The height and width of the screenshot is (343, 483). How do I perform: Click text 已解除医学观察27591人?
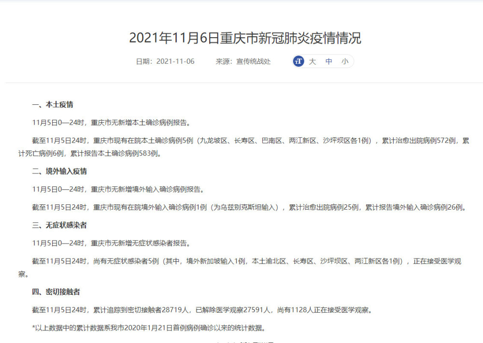(233, 310)
